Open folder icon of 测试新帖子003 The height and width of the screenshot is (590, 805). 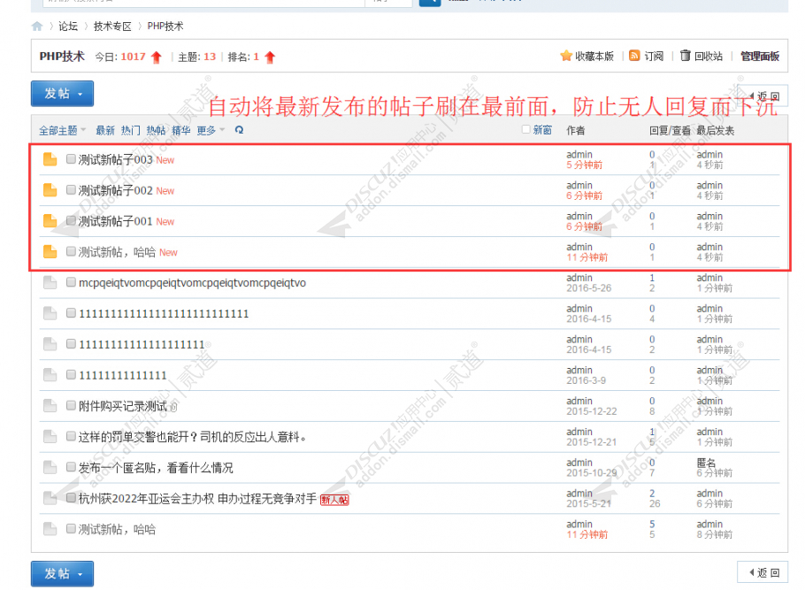(x=50, y=160)
